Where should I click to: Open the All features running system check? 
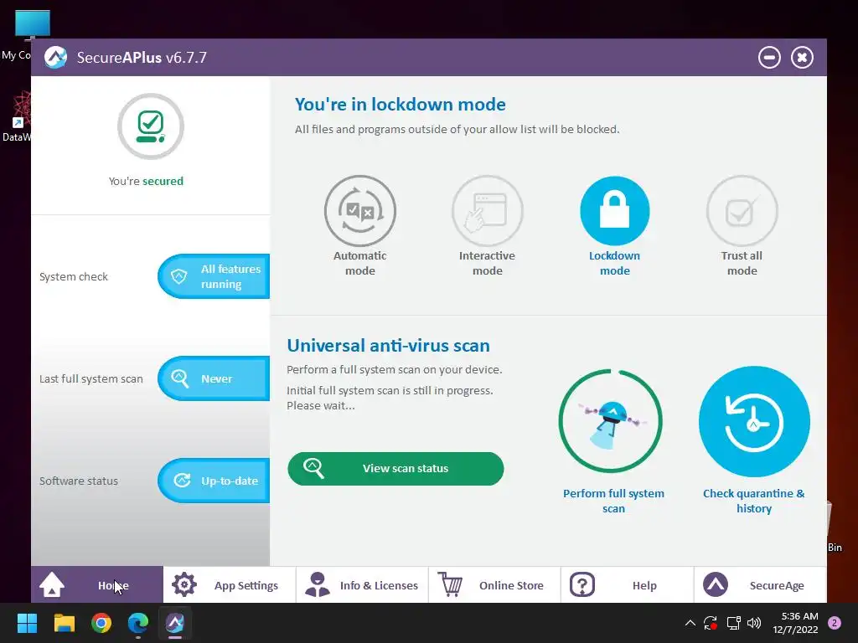coord(214,276)
